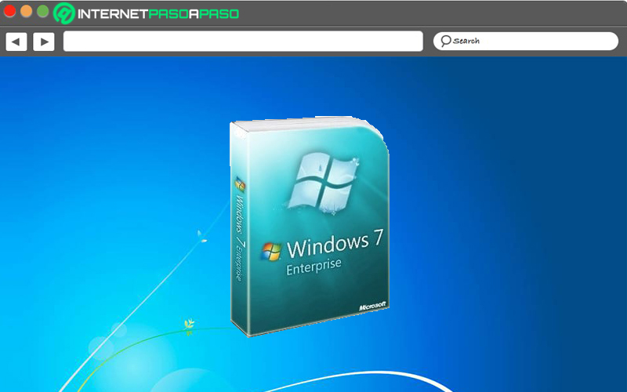Open the InternetPasoaPaso logo
The image size is (627, 392).
(x=147, y=13)
